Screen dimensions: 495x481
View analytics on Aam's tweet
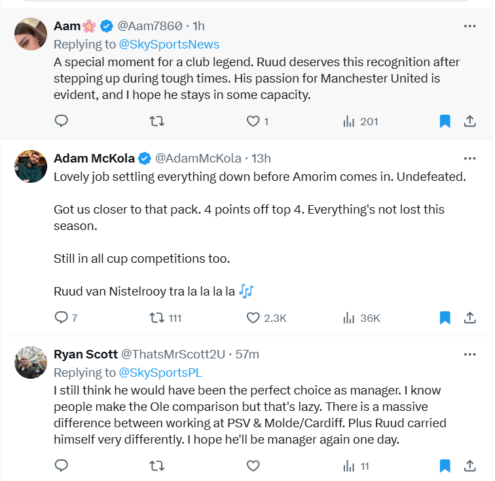click(361, 121)
